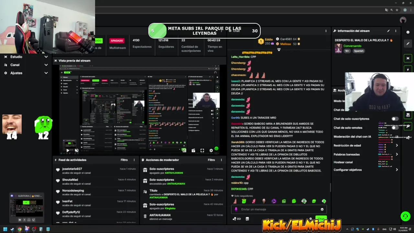This screenshot has width=414, height=233.
Task: Enter fullscreen on the stream preview
Action: (x=202, y=150)
